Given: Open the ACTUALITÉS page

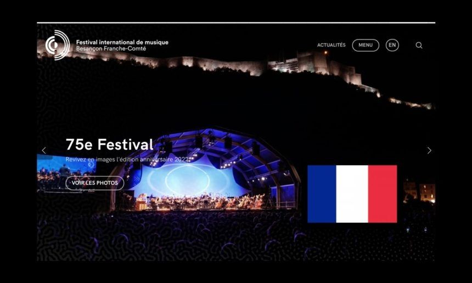Looking at the screenshot, I should tap(331, 45).
